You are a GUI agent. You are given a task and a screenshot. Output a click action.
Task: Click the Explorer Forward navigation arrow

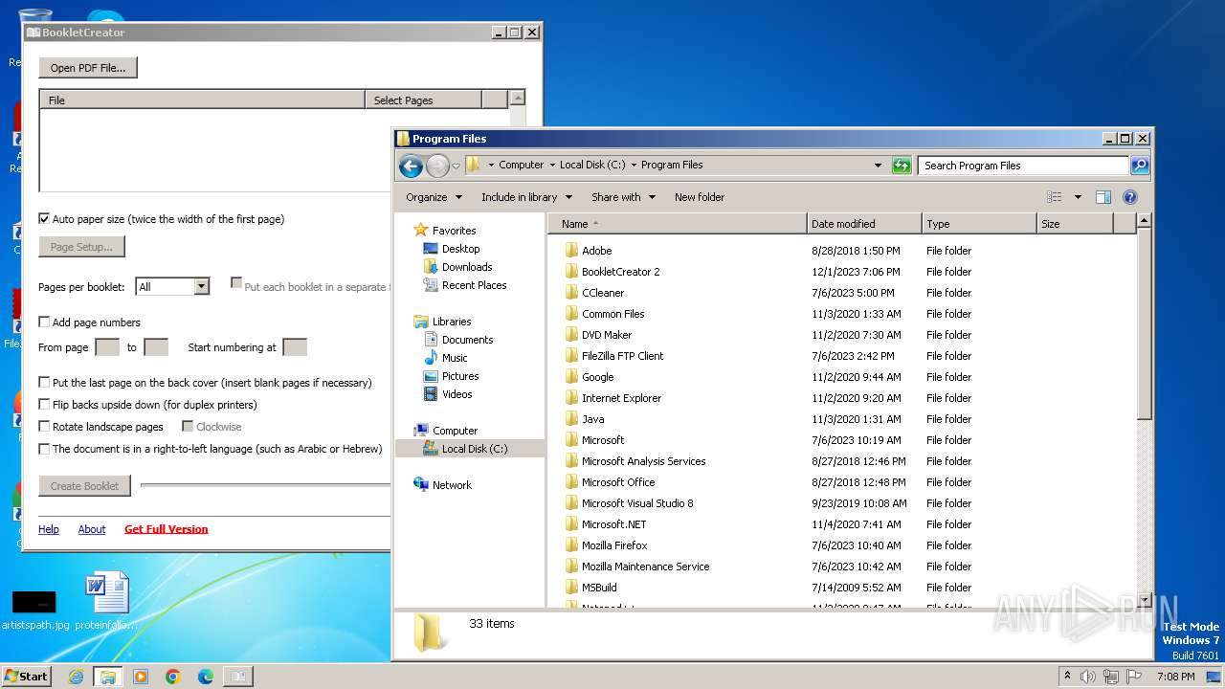click(x=437, y=166)
